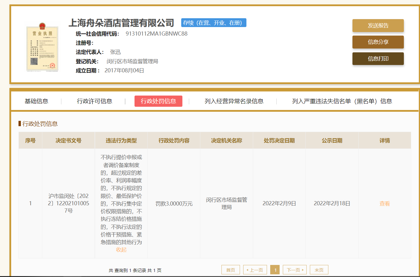420x277 pixels.
Task: Click the business license thumbnail image
Action: pyautogui.click(x=42, y=47)
